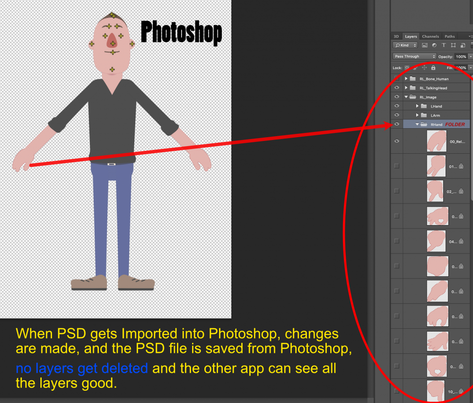Viewport: 473px width, 403px height.
Task: Filter for type layers (T icon)
Action: click(x=444, y=45)
